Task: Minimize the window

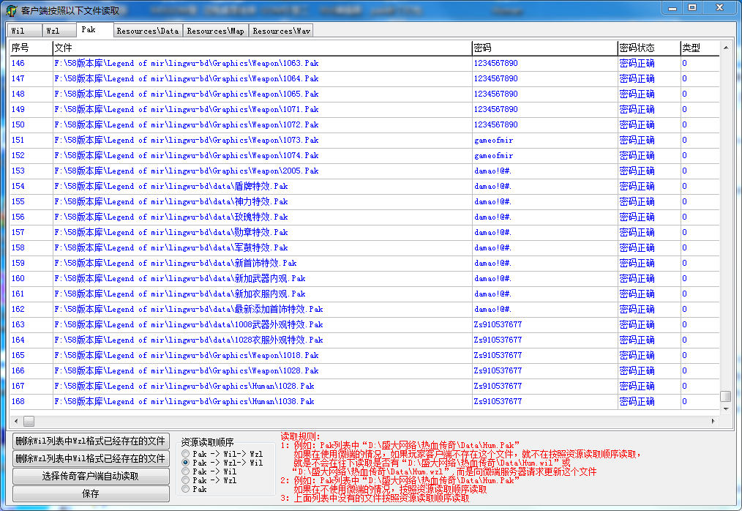Action: point(673,7)
